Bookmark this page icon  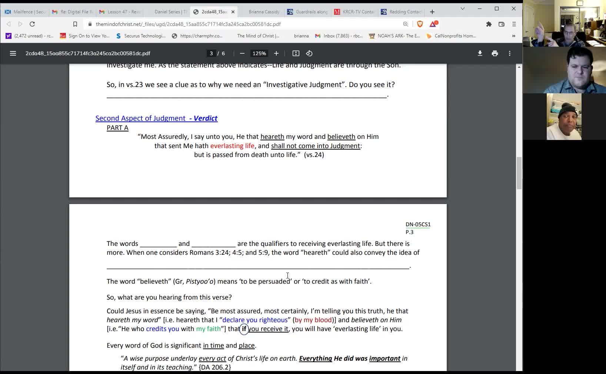coord(75,24)
